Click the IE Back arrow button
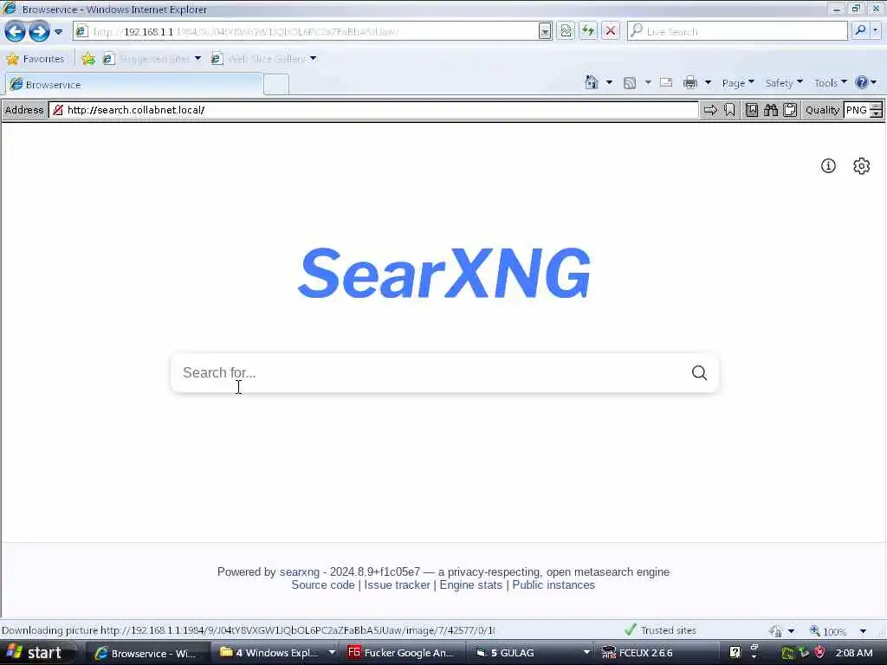The image size is (887, 665). (15, 31)
